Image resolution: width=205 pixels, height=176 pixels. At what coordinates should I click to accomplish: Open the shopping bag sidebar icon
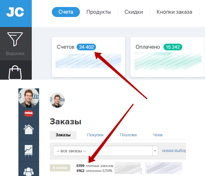click(x=15, y=72)
